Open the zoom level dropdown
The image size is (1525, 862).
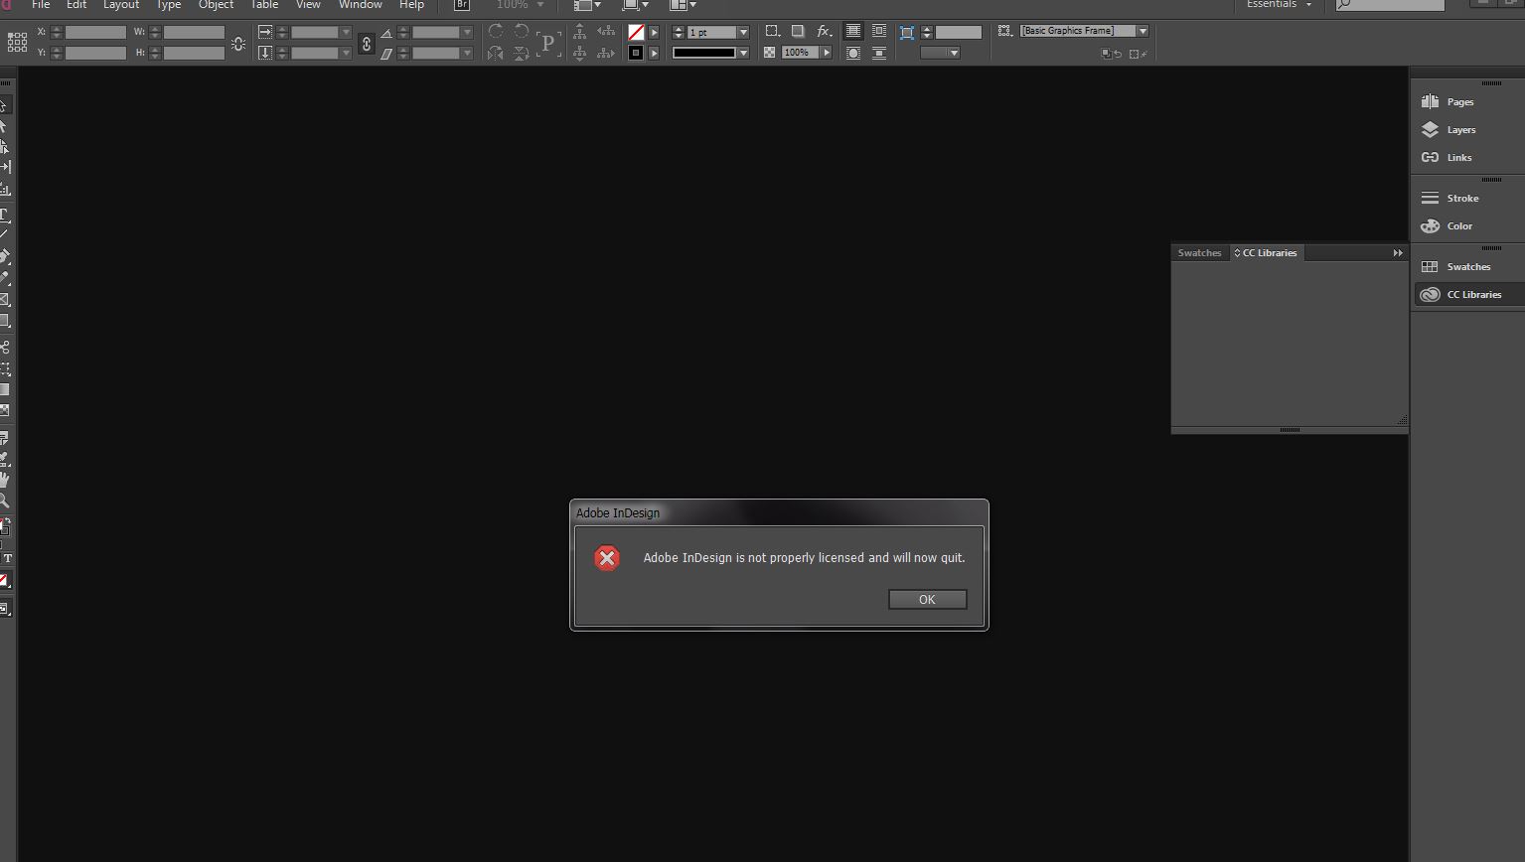click(x=540, y=5)
